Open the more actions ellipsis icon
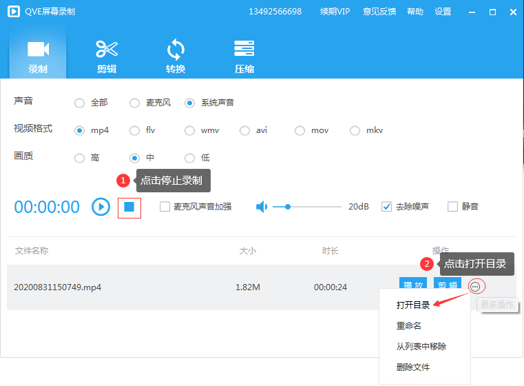 [x=475, y=286]
